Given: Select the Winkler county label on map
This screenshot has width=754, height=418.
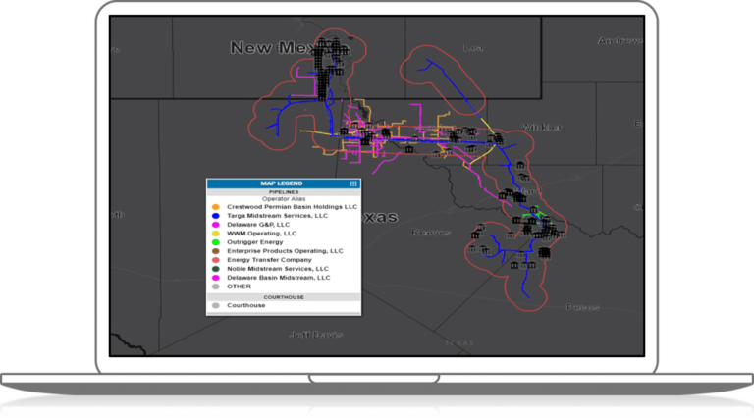Looking at the screenshot, I should pos(540,128).
